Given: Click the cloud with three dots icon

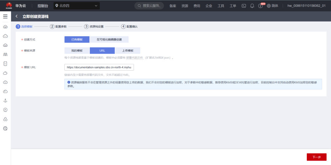Looking at the screenshot, I should (6, 36).
